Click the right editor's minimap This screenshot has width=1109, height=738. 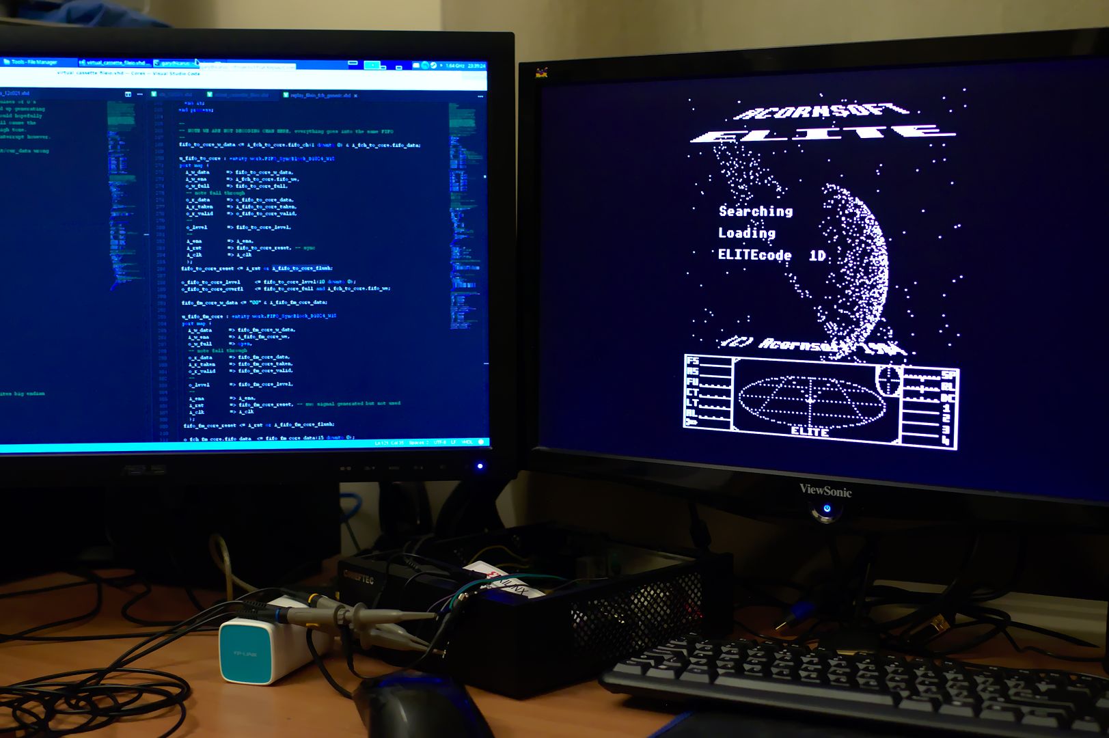coord(464,215)
